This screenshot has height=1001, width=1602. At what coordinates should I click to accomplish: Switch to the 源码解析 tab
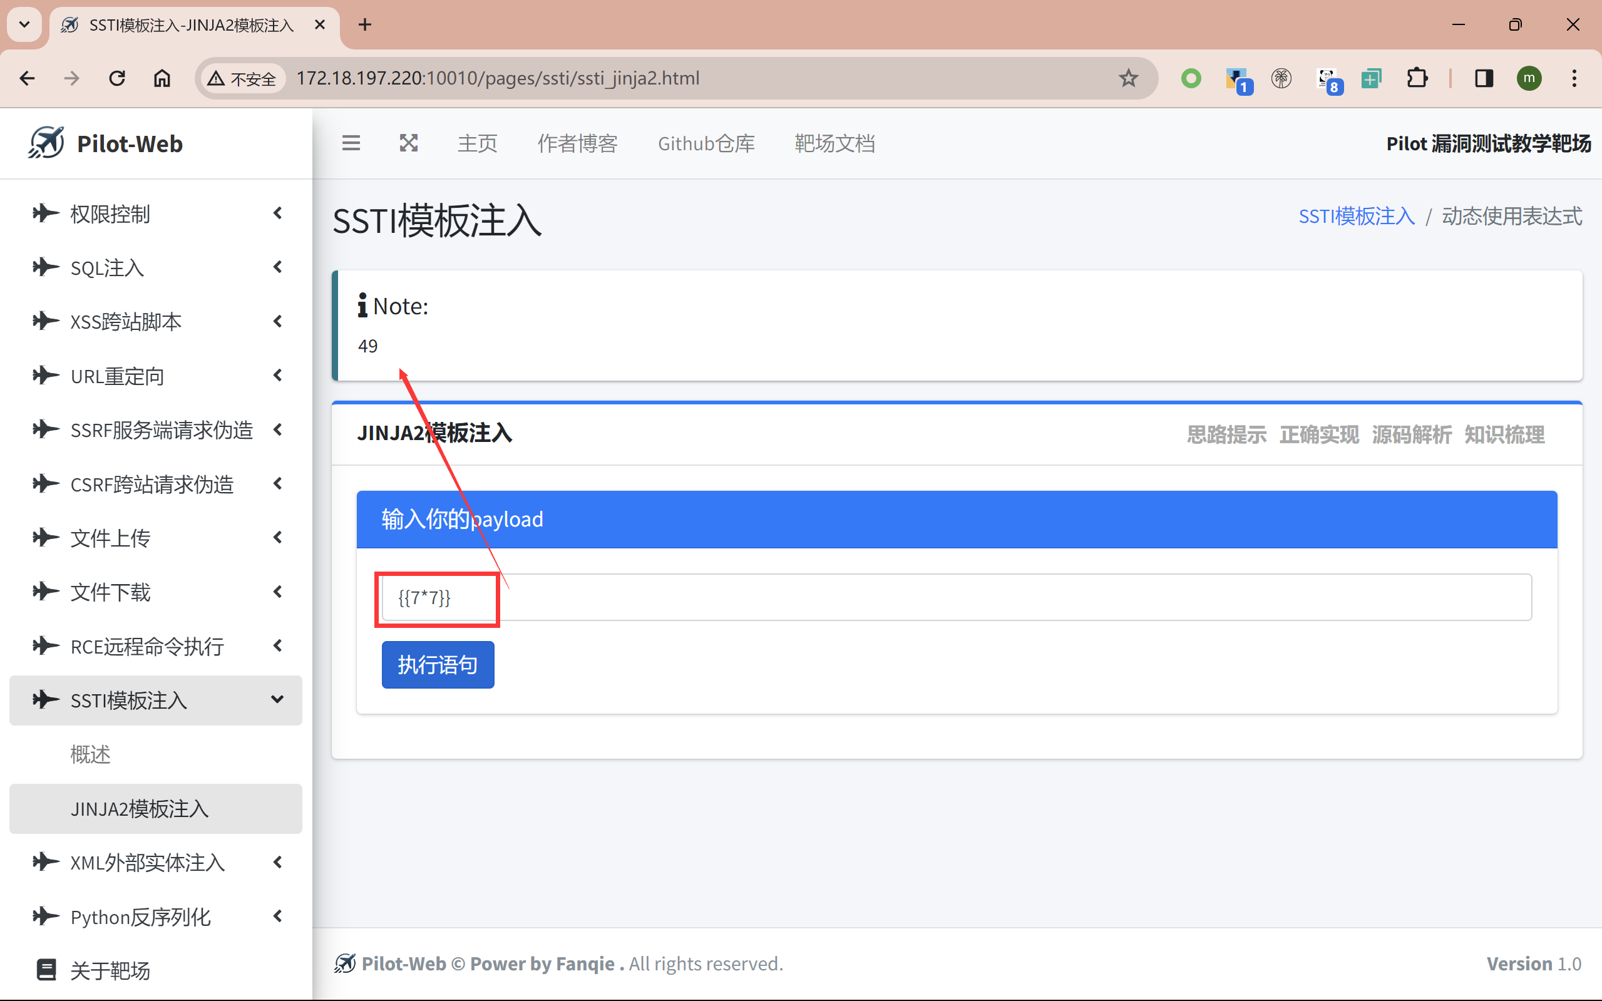1412,434
